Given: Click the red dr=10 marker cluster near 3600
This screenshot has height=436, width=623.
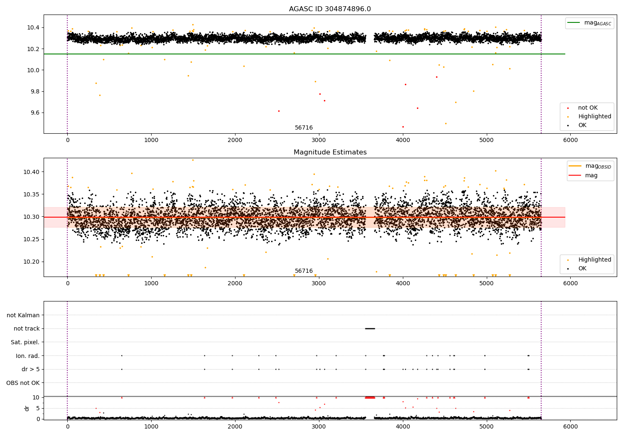Looking at the screenshot, I should tap(370, 397).
